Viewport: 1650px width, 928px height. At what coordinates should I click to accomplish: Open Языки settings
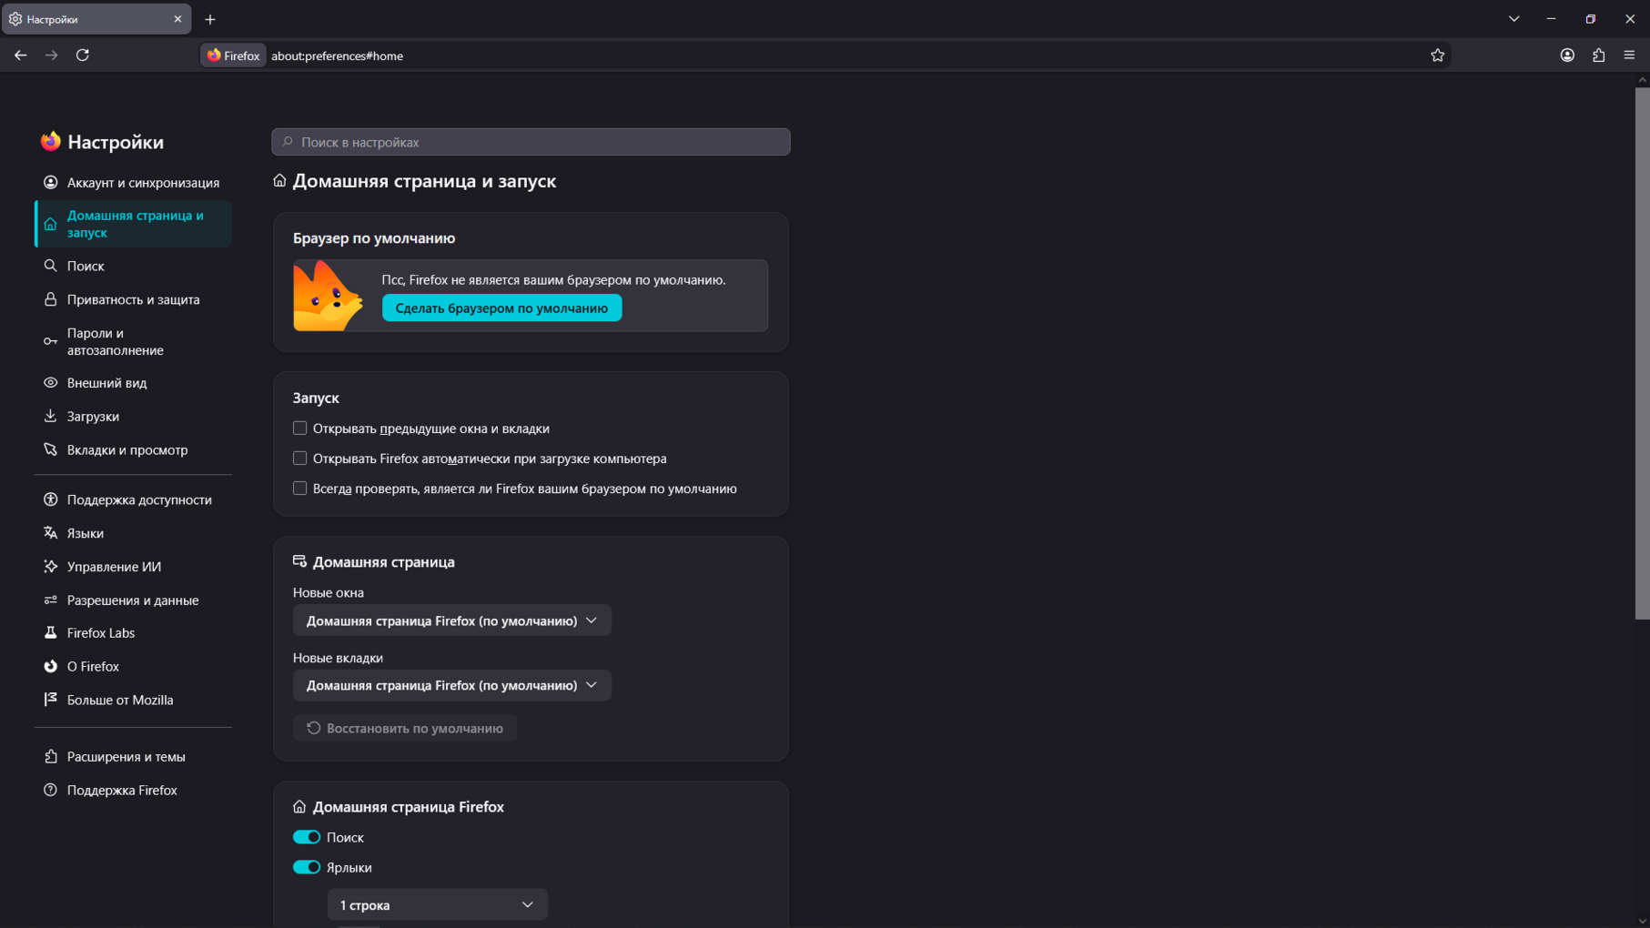click(133, 533)
